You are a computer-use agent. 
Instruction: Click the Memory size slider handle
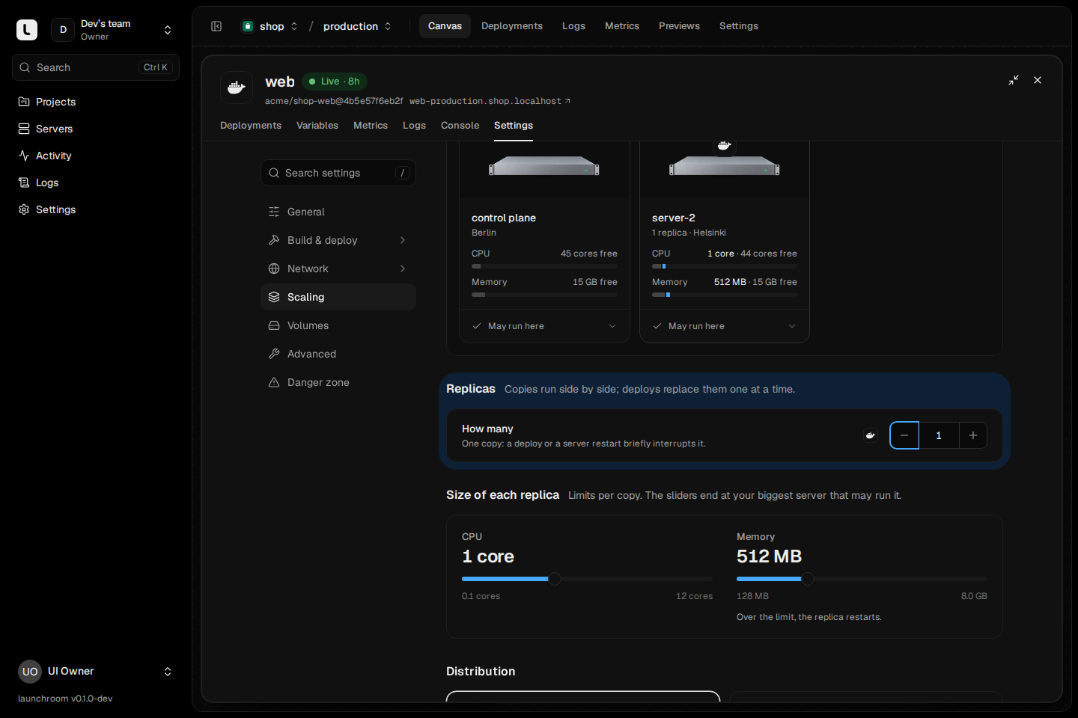(808, 579)
